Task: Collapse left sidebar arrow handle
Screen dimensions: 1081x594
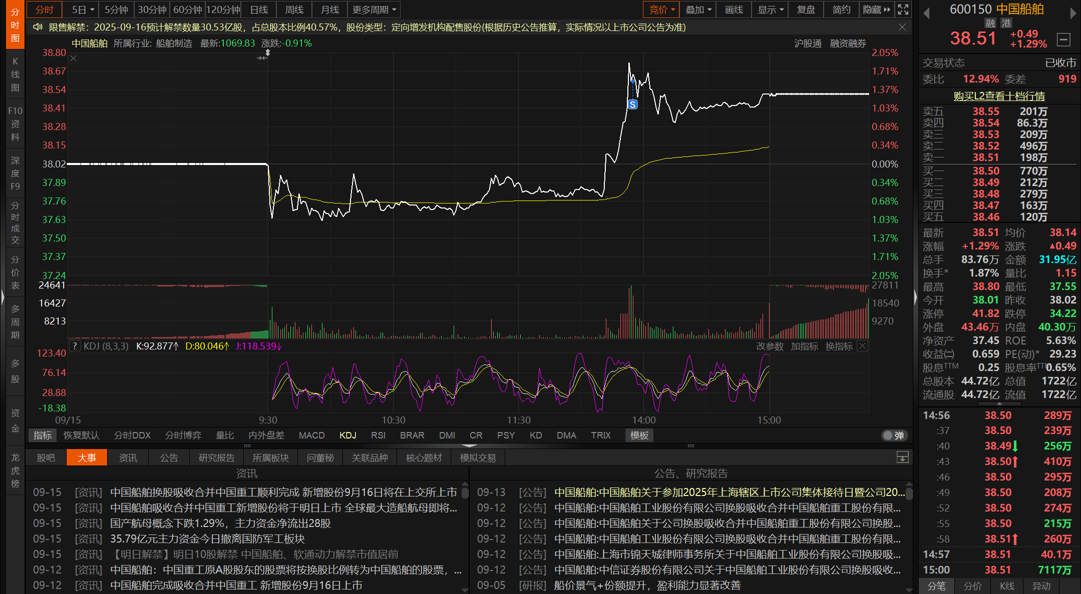Action: [3, 297]
